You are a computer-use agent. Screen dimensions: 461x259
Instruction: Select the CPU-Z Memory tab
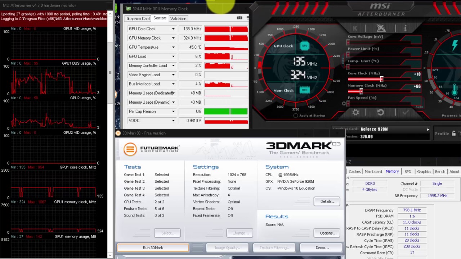point(392,171)
